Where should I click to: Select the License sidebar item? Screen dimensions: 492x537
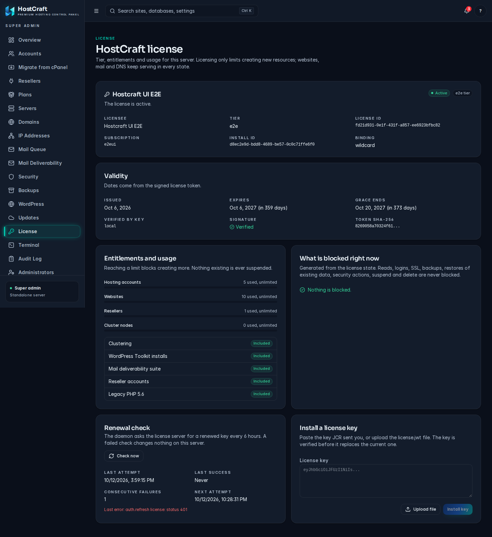click(x=42, y=231)
